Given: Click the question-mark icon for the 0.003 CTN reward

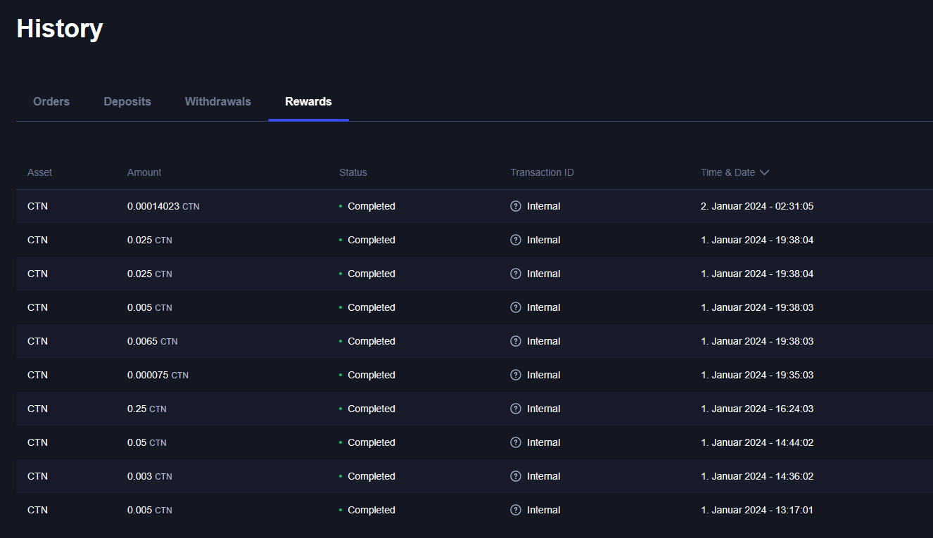Looking at the screenshot, I should (516, 476).
